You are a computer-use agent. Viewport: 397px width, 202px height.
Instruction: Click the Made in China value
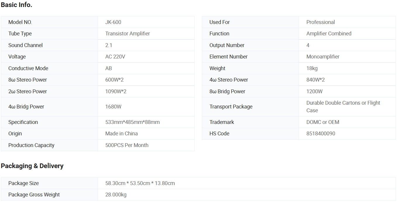coord(121,134)
